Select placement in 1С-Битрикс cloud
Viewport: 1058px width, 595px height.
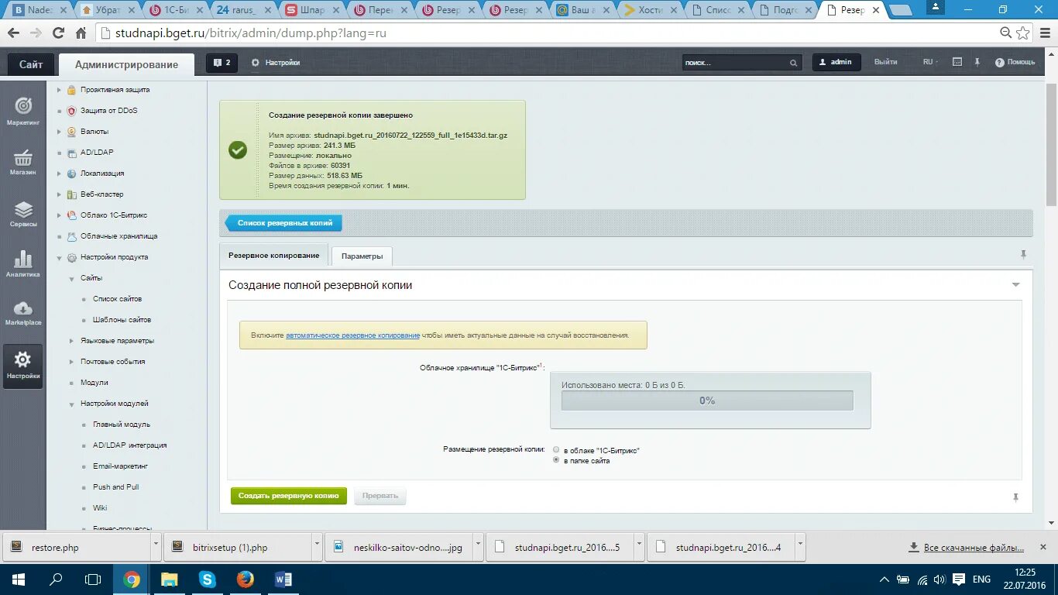(x=556, y=449)
